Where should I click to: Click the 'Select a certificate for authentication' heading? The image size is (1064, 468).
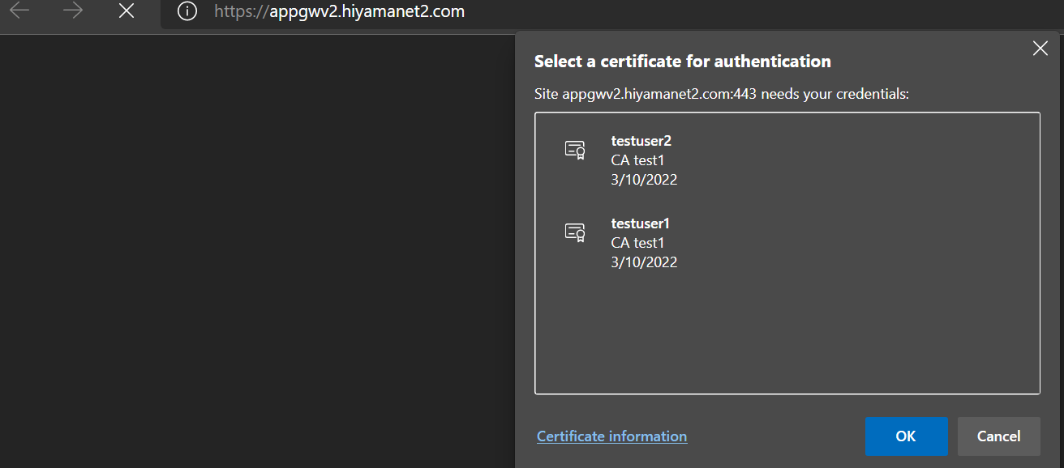(x=683, y=62)
